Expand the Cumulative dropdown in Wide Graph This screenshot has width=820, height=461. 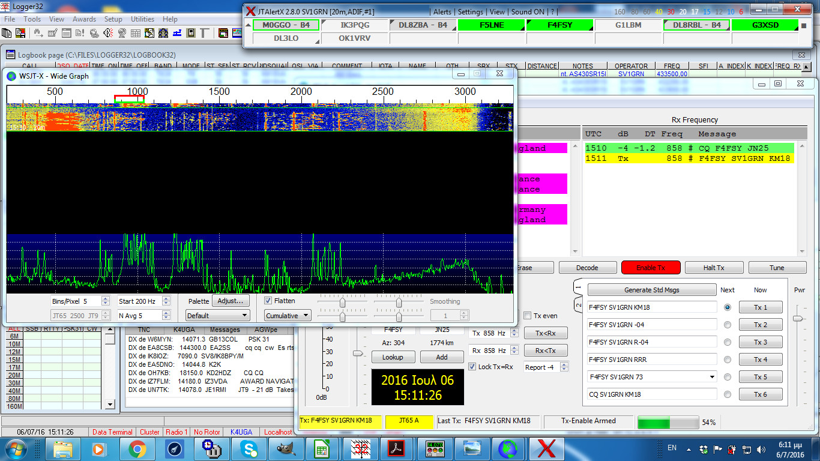pos(288,315)
